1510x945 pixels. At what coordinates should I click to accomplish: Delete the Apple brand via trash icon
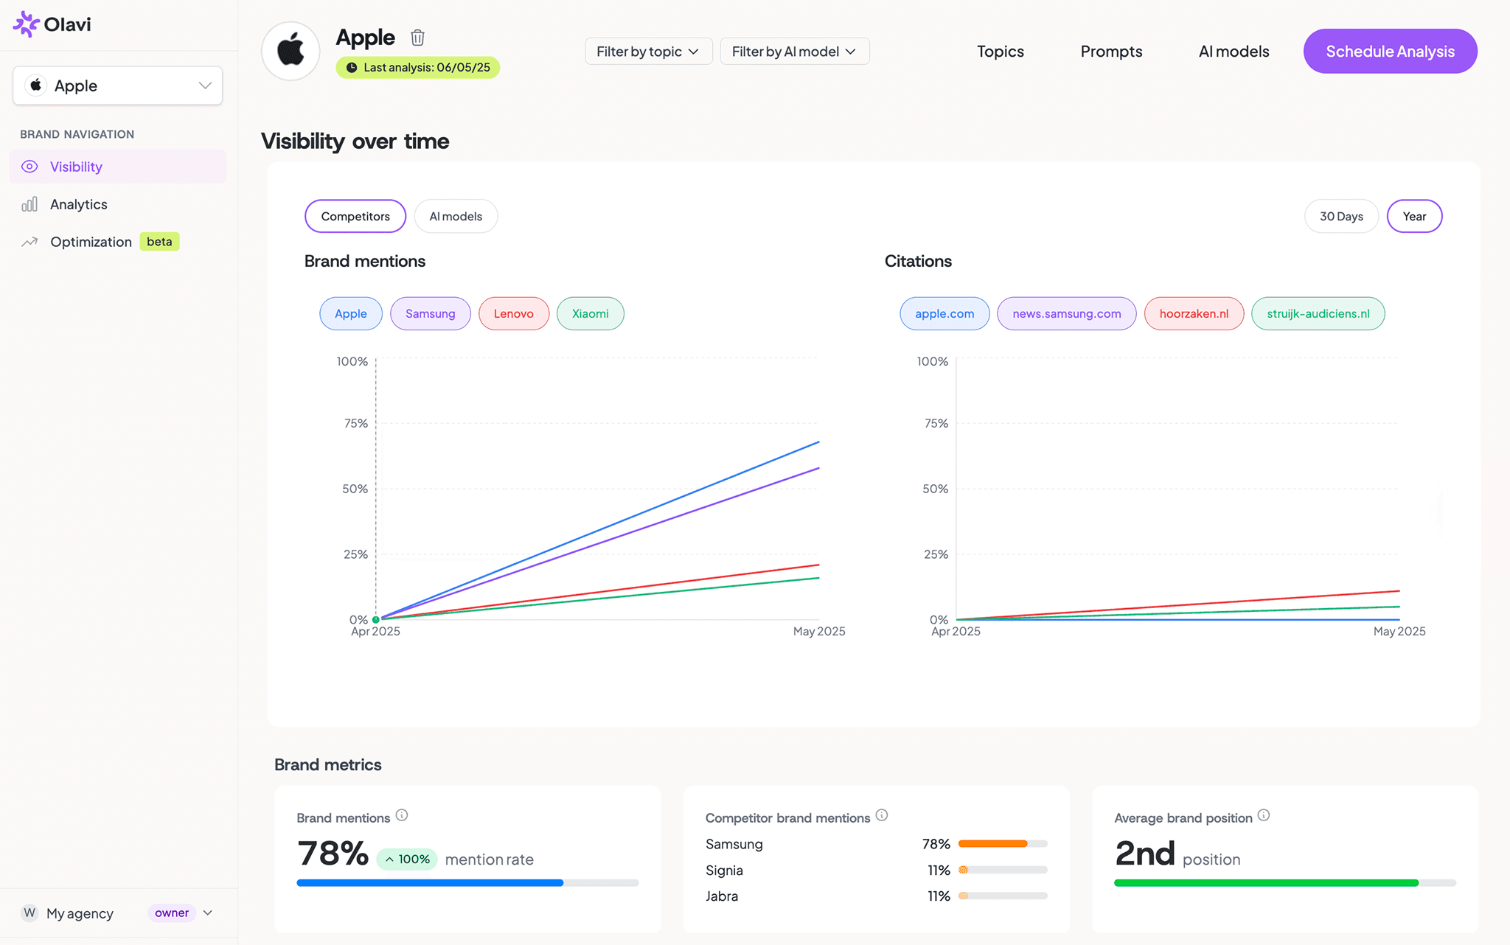click(x=417, y=37)
